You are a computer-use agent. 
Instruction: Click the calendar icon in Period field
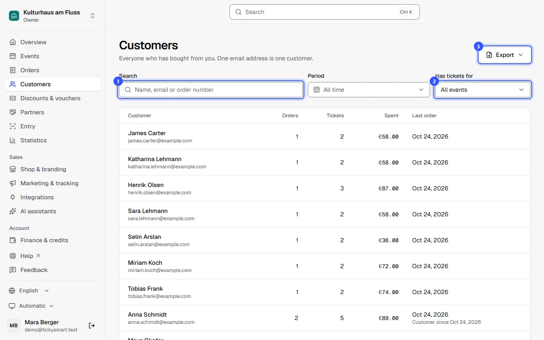click(317, 90)
